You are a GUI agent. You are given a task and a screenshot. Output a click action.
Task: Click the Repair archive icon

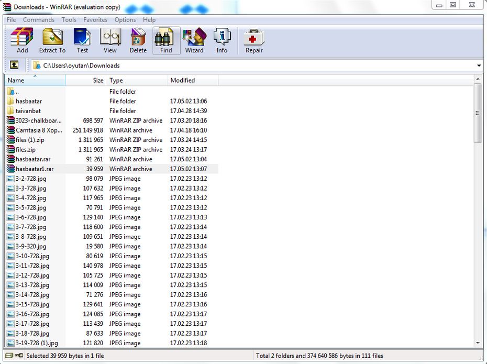[x=253, y=39]
